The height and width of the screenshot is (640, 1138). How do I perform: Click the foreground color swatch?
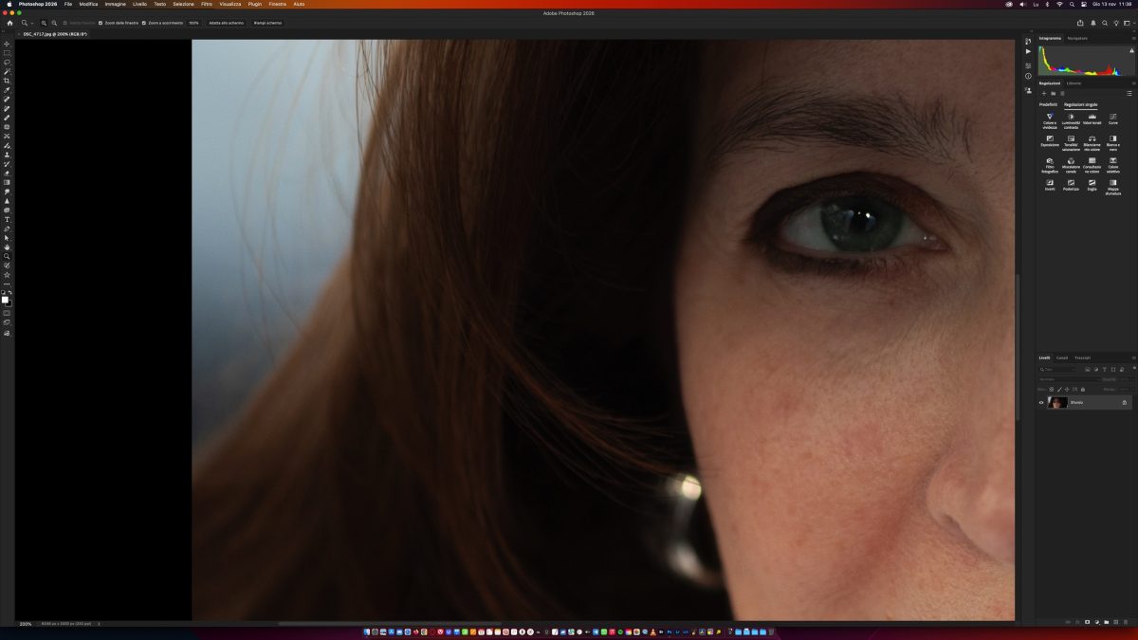pos(5,300)
